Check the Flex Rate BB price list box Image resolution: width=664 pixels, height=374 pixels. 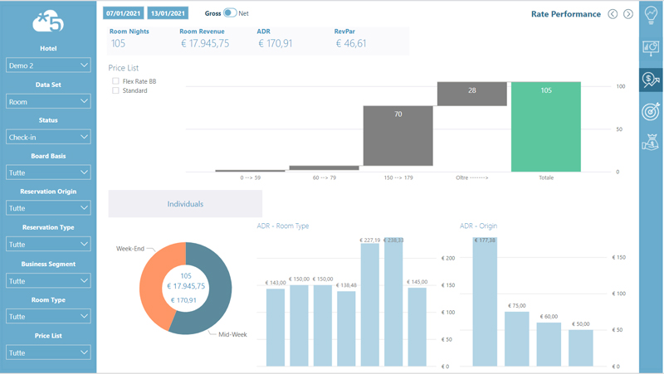pyautogui.click(x=115, y=80)
